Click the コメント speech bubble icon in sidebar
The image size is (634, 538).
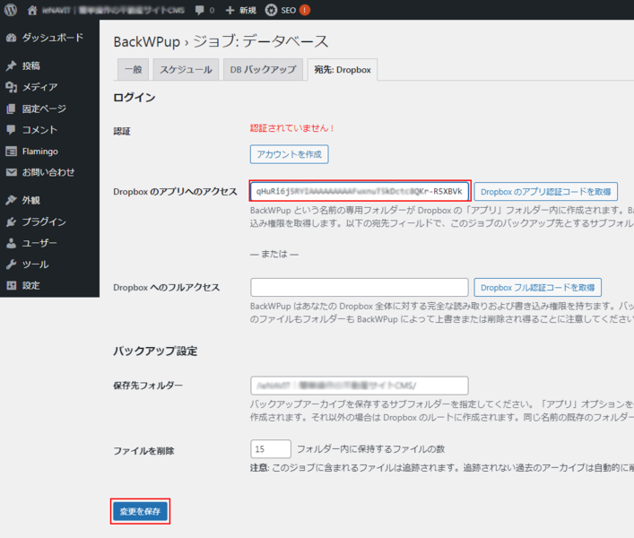(x=12, y=130)
